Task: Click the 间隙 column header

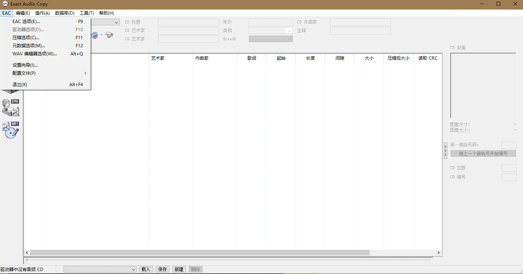Action: pos(340,58)
